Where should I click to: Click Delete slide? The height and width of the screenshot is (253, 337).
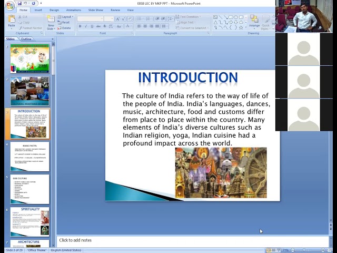[x=64, y=28]
